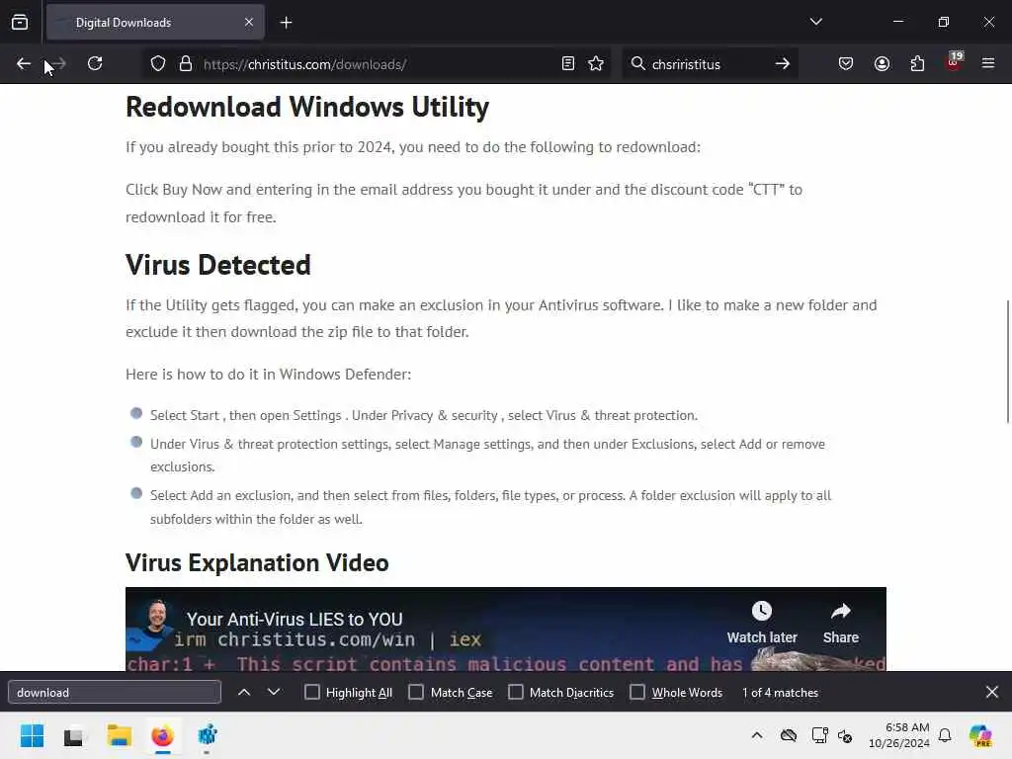This screenshot has width=1012, height=759.
Task: Select the Digital Downloads tab
Action: click(x=155, y=23)
